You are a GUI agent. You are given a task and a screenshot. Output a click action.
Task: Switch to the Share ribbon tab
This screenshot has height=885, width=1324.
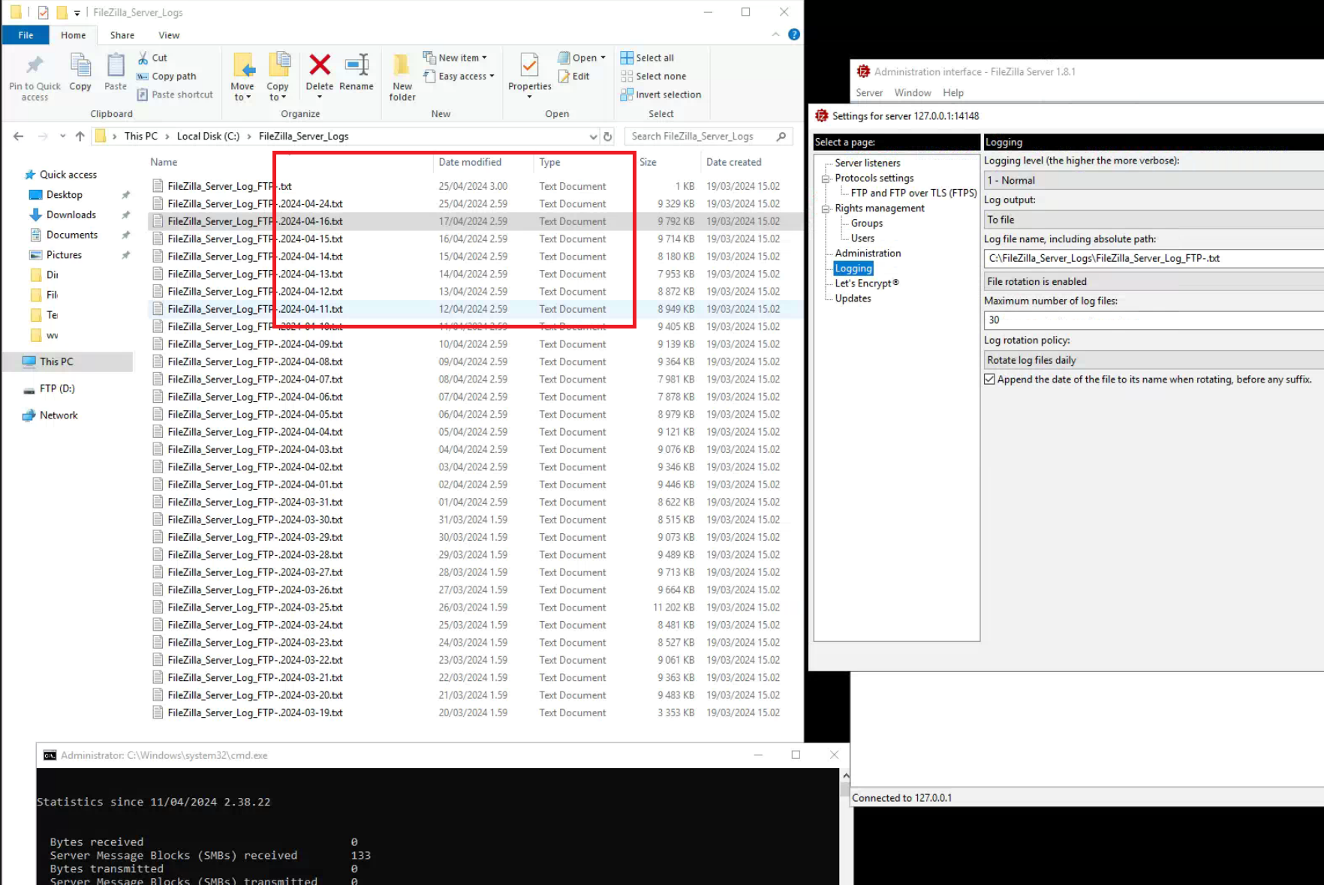click(122, 35)
